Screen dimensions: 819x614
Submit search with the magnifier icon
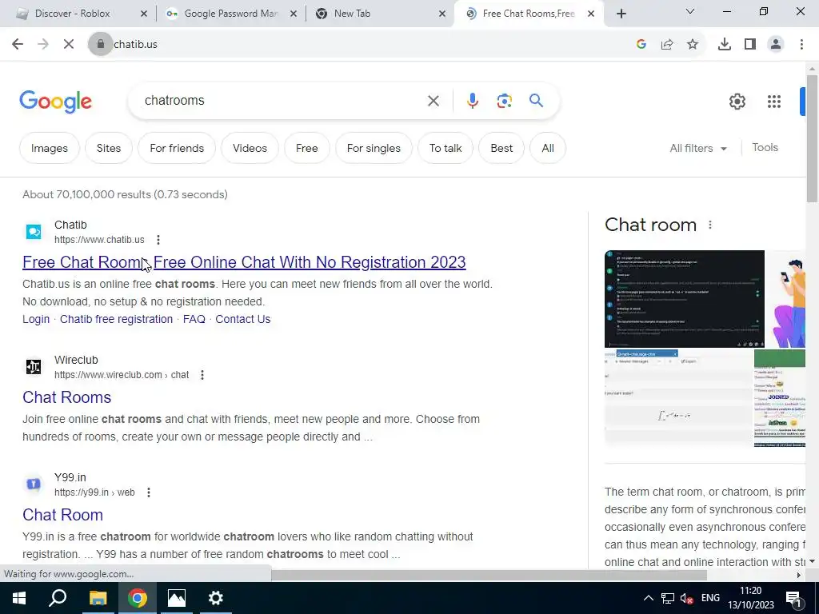click(536, 100)
